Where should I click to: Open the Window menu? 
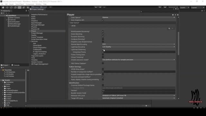(x=39, y=4)
